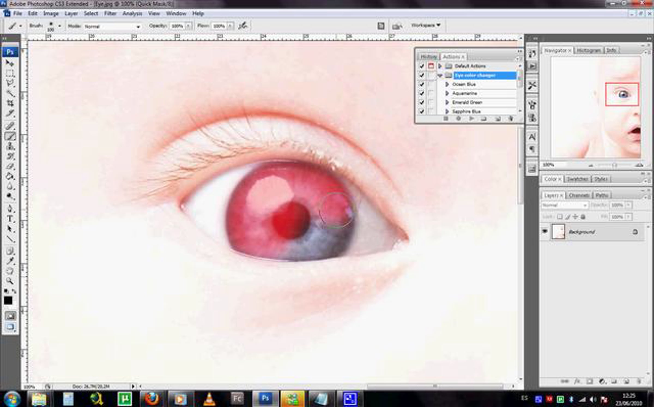654x407 pixels.
Task: Collapse the Eye color changer action set
Action: 440,76
